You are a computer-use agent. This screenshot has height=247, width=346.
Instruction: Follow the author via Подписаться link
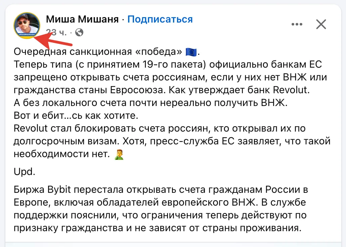click(160, 19)
